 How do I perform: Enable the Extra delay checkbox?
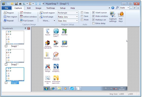tap(93, 23)
